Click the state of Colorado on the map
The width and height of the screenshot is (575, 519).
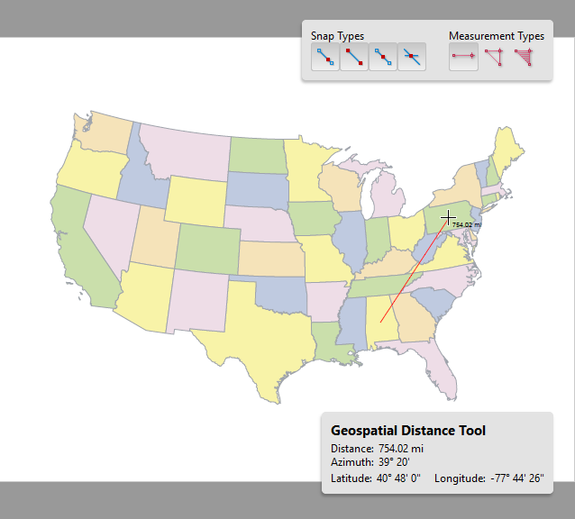click(209, 249)
